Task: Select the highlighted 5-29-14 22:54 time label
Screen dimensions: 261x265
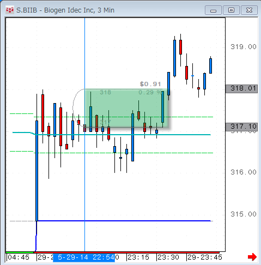Action: tap(84, 257)
